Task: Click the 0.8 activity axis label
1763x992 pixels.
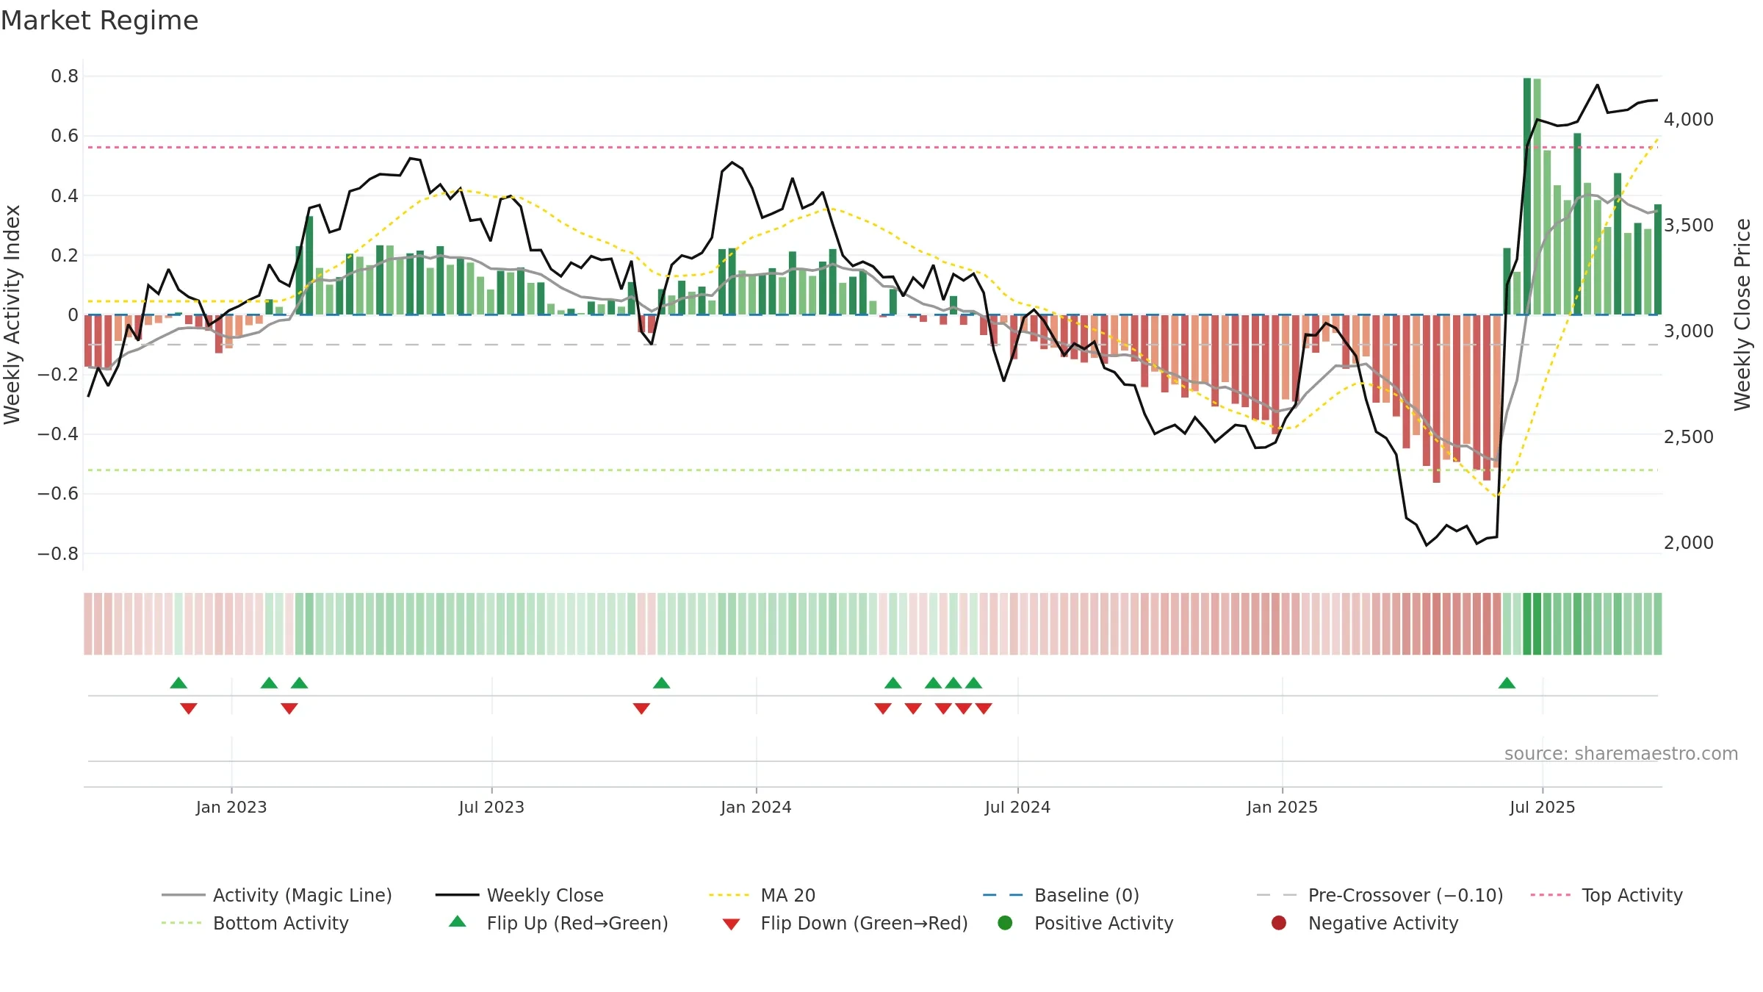Action: pyautogui.click(x=65, y=76)
